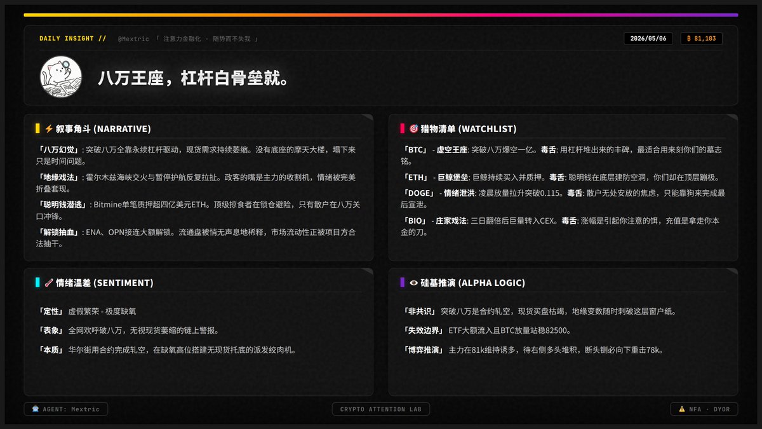This screenshot has width=762, height=429.
Task: Click the 「定性」 sentiment label
Action: coord(51,311)
